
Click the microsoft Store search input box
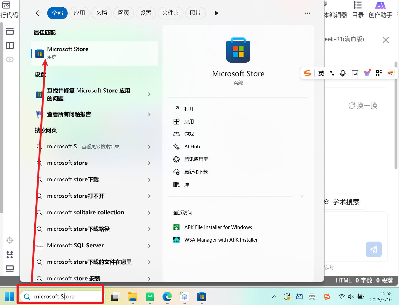(x=62, y=296)
